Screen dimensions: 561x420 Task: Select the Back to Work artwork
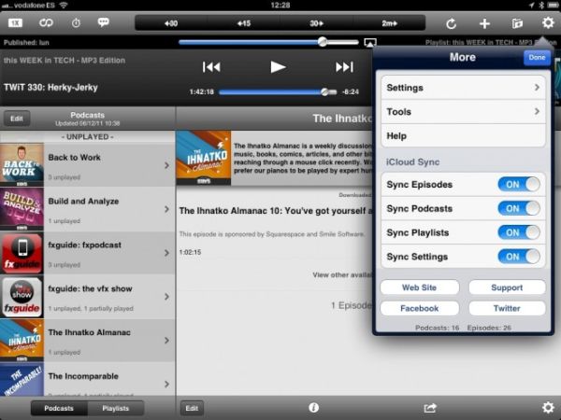tap(22, 165)
